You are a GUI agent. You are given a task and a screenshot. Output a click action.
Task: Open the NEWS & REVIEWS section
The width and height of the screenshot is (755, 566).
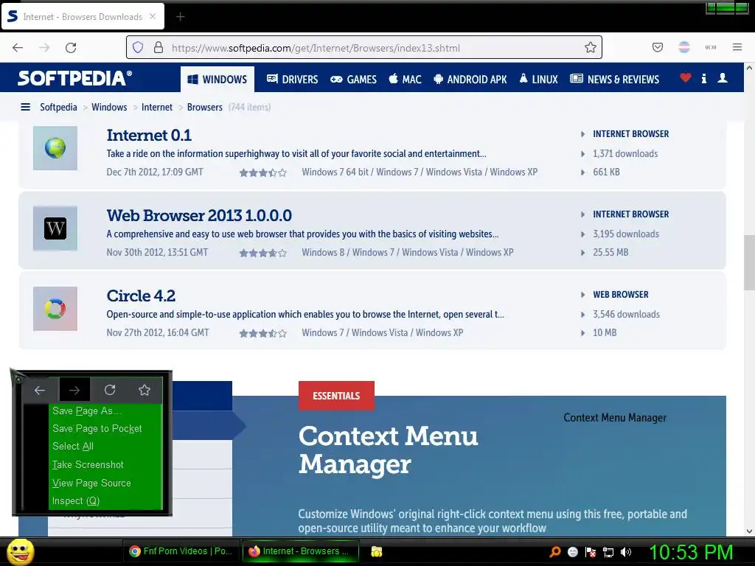click(x=614, y=80)
